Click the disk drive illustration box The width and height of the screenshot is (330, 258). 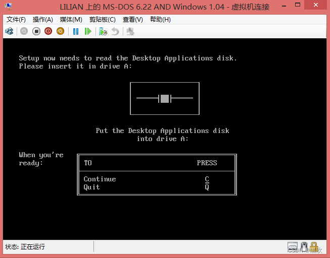[x=165, y=98]
